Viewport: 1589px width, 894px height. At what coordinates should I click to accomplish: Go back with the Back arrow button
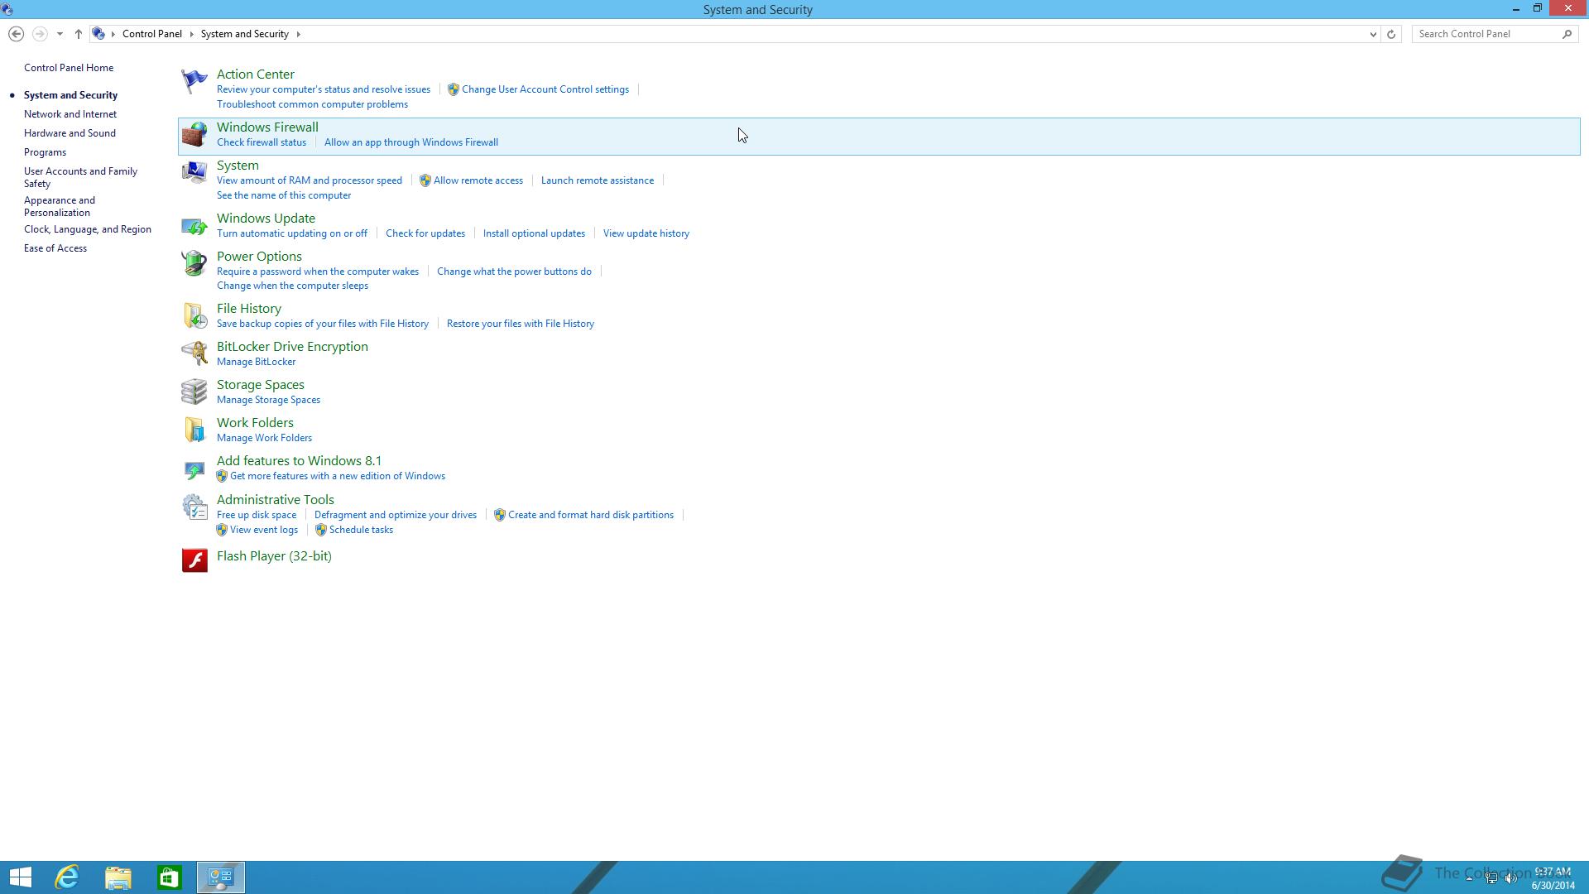point(16,34)
